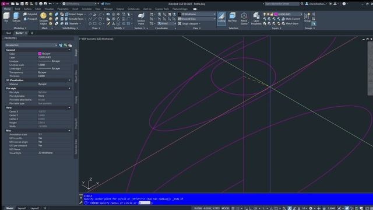Open the No Filter selection tool

(x=232, y=17)
